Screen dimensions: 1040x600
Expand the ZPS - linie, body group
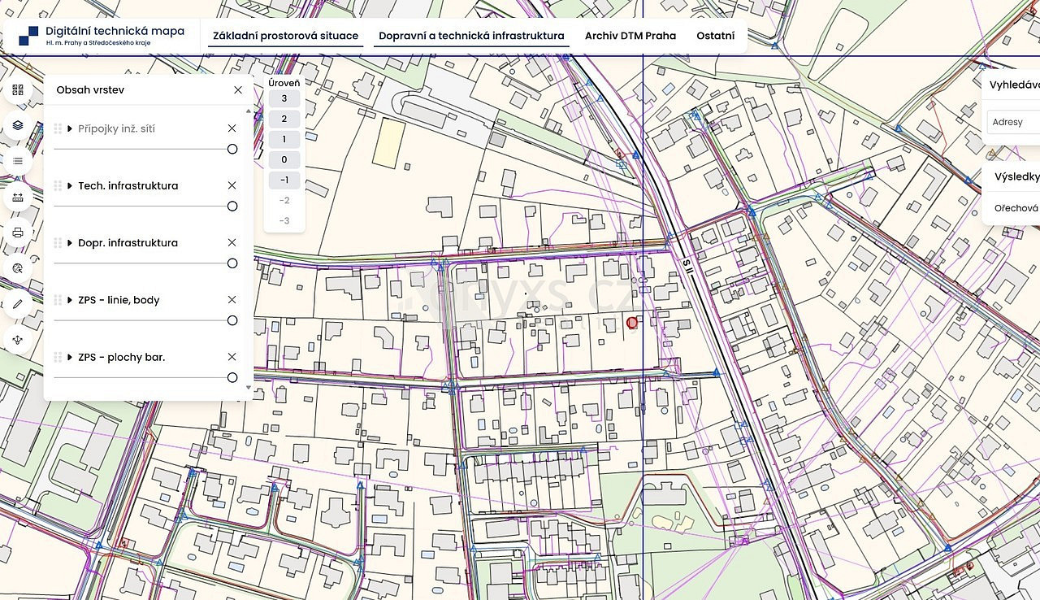[x=71, y=299]
